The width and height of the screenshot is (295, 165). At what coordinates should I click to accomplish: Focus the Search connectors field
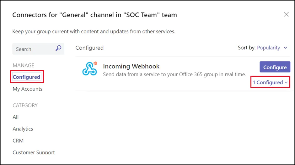[38, 49]
